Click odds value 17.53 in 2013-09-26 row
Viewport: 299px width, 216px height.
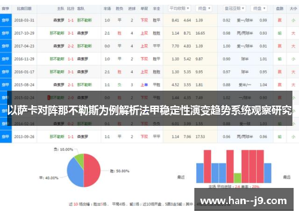pyautogui.click(x=200, y=137)
